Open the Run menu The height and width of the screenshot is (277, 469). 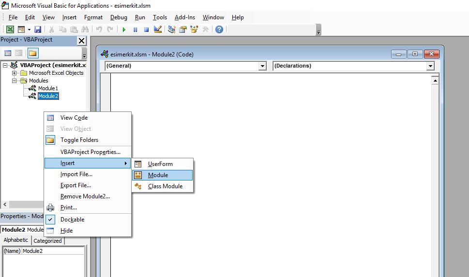click(140, 17)
